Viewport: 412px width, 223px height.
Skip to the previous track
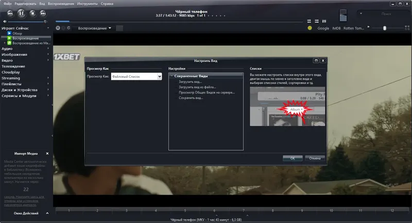10,13
